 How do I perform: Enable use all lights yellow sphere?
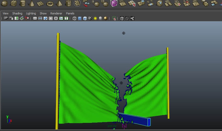(95, 18)
